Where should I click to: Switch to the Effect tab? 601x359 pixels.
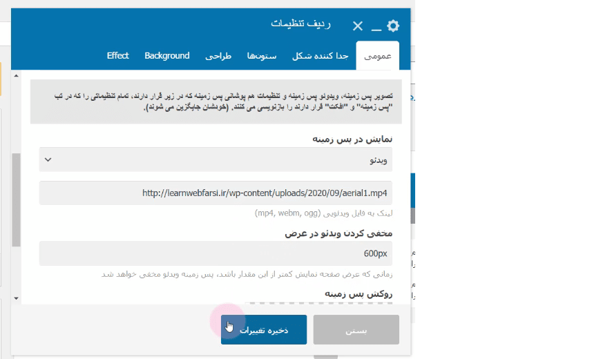coord(117,56)
